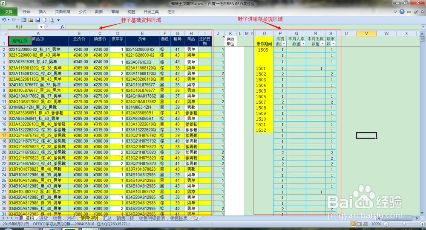Click the green 返回主页 button
The image size is (426, 230).
(x=20, y=41)
